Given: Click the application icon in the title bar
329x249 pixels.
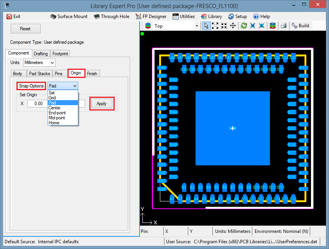Looking at the screenshot, I should [7, 5].
